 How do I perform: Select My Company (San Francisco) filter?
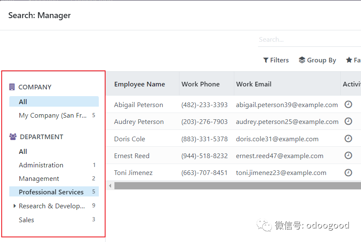click(53, 116)
